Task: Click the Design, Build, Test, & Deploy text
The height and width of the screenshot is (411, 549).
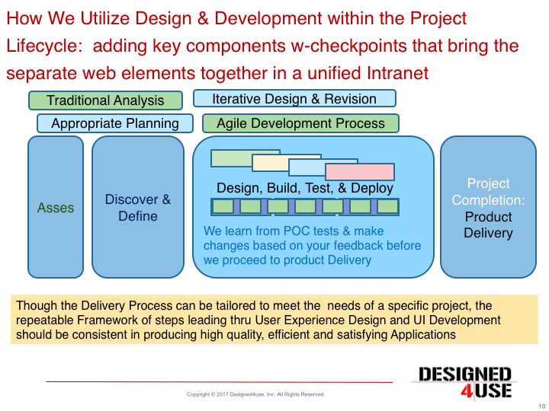Action: [304, 188]
